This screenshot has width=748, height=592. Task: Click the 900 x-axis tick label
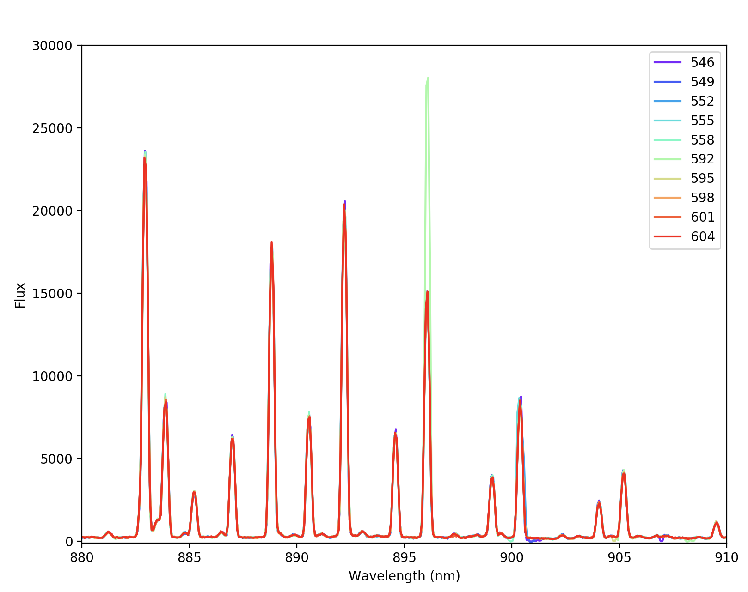coord(512,558)
